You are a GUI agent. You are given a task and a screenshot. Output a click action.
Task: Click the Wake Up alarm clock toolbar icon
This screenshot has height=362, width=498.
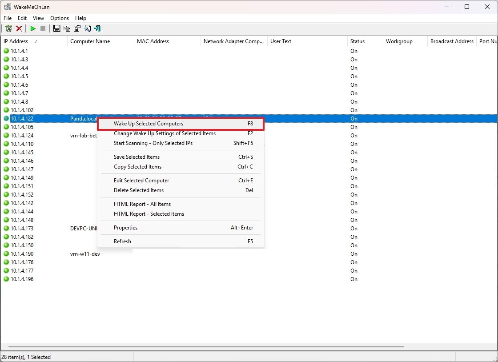tap(8, 28)
